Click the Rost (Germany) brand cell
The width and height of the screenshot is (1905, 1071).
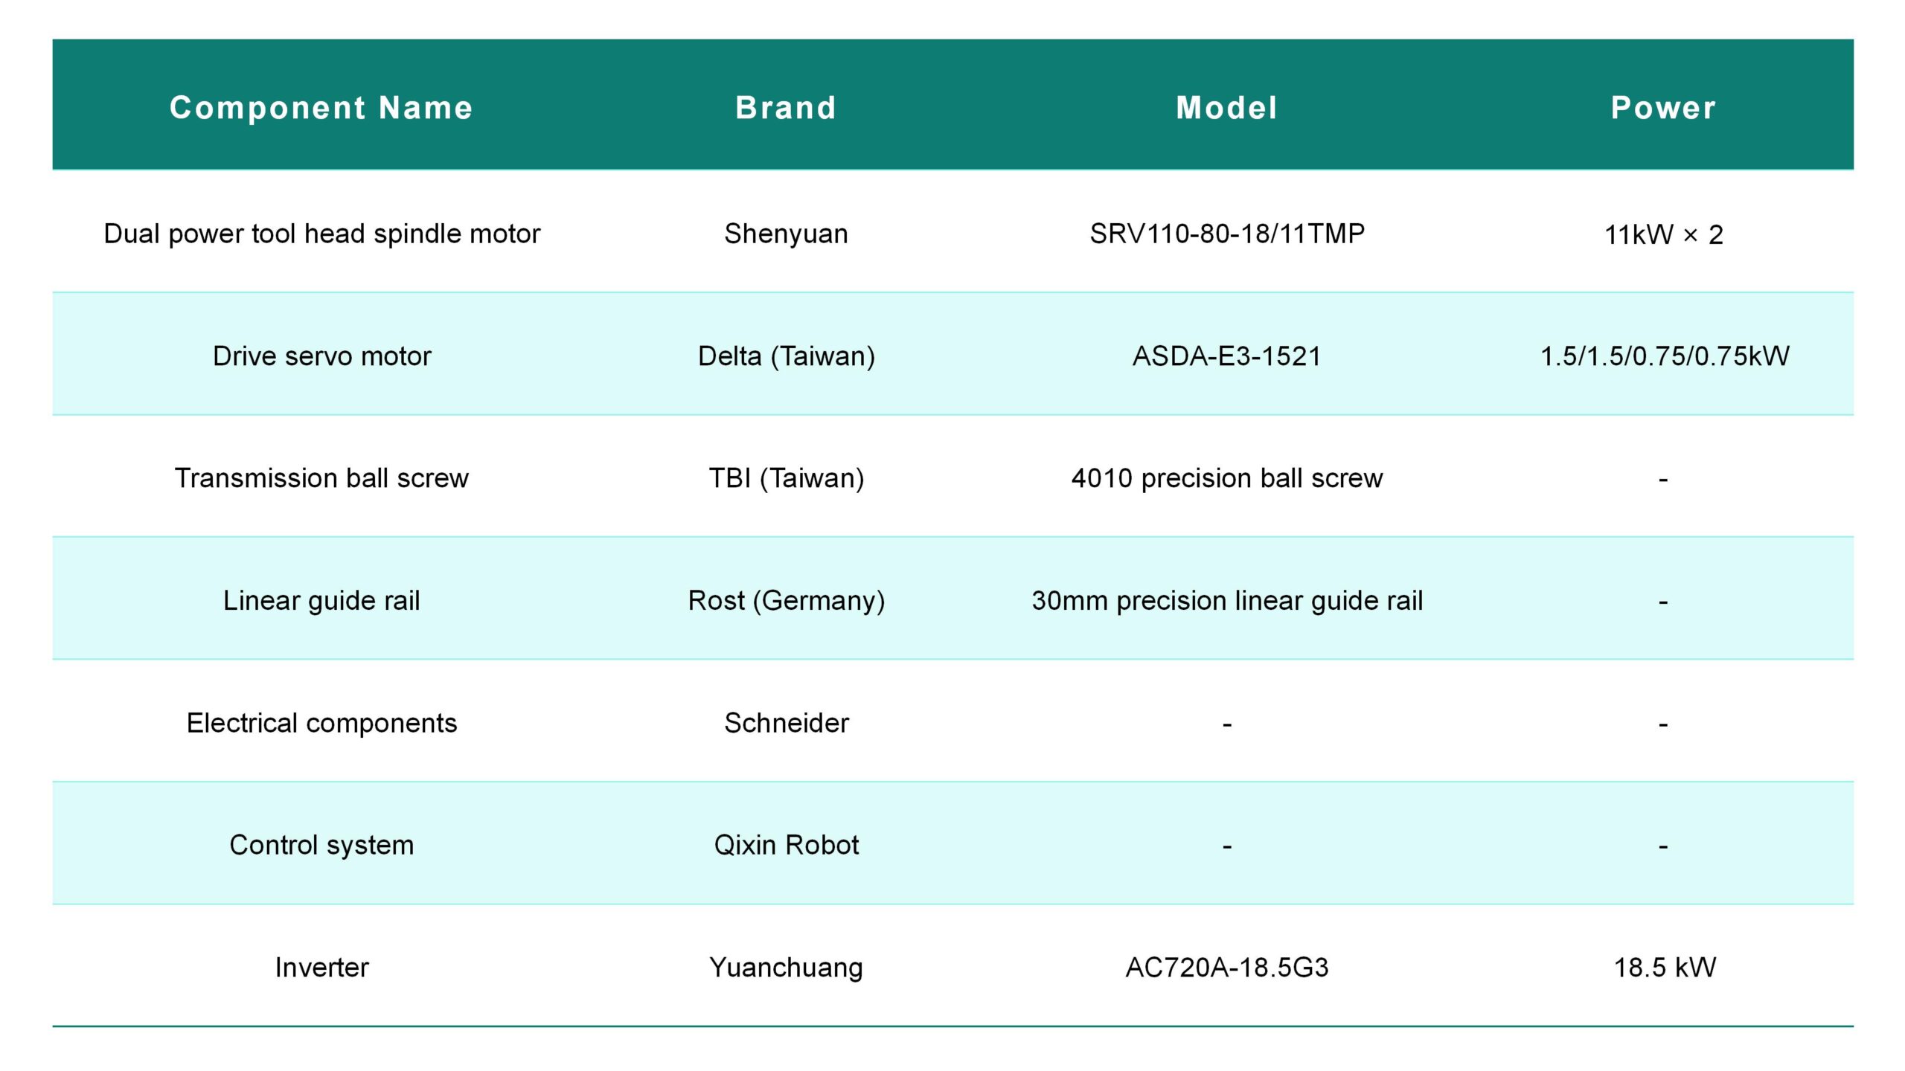[x=786, y=600]
